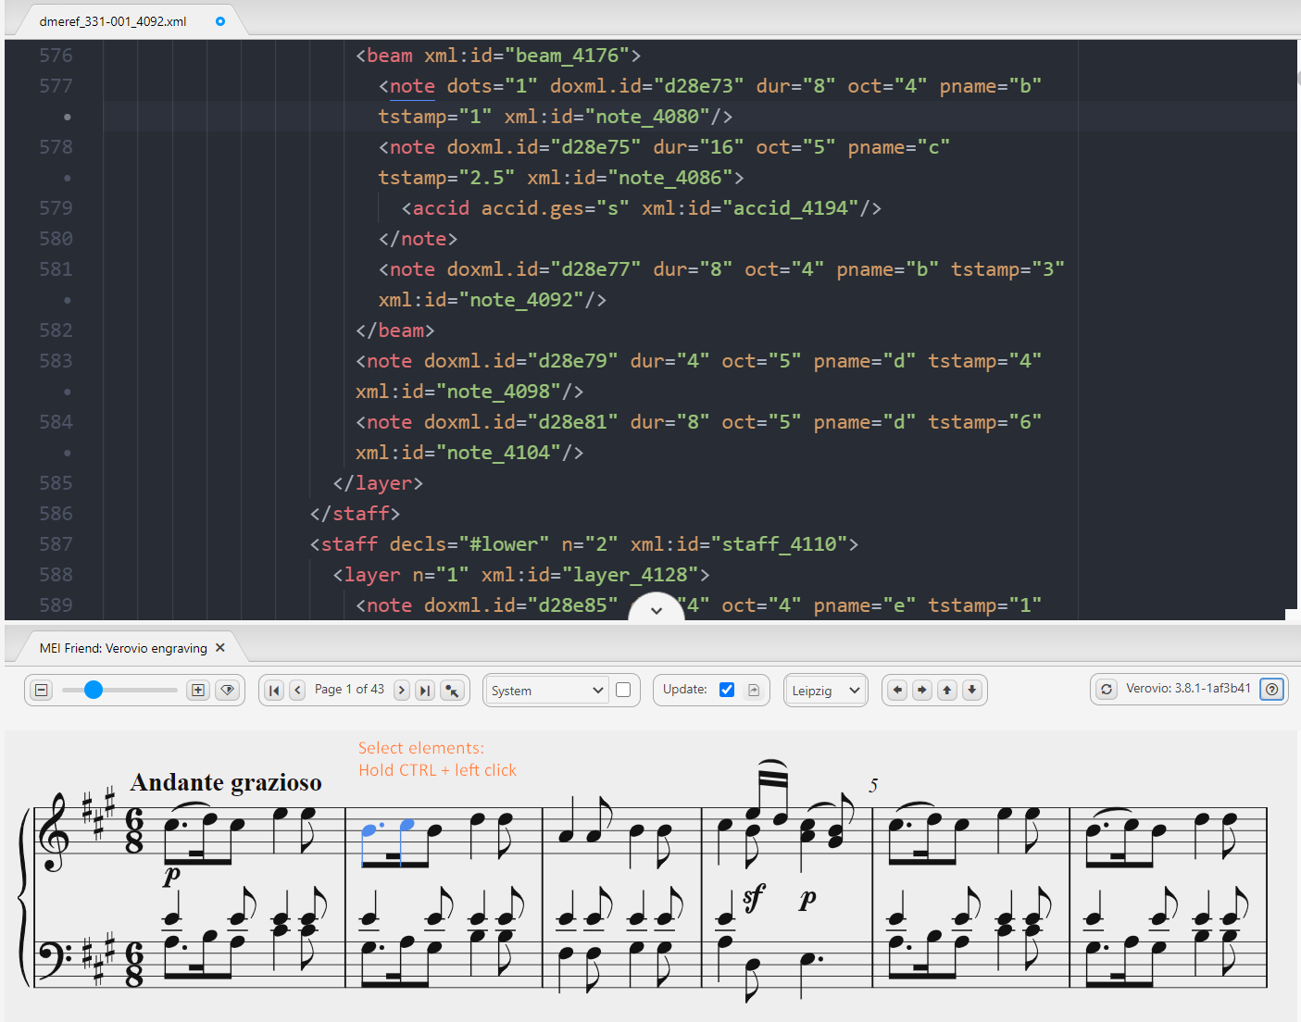The height and width of the screenshot is (1022, 1301).
Task: Open the Leipzig font dropdown
Action: point(826,691)
